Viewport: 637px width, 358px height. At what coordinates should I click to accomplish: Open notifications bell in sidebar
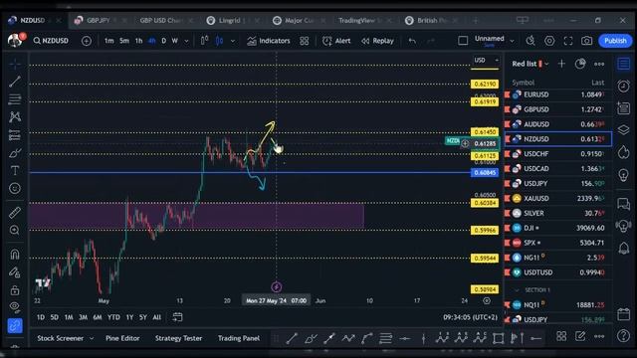(x=623, y=248)
